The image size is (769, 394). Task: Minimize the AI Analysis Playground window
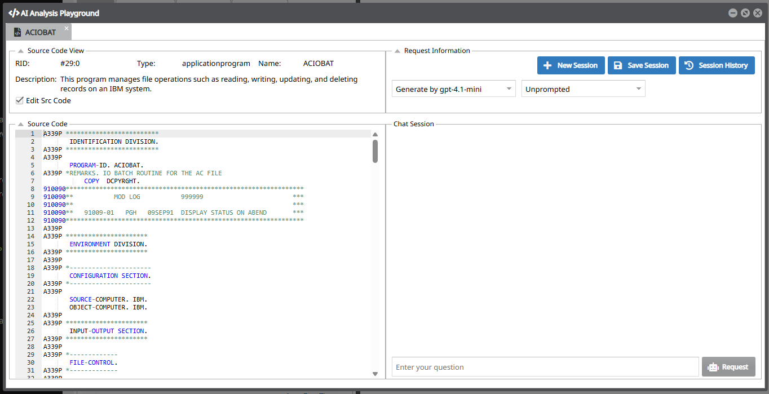click(x=732, y=13)
